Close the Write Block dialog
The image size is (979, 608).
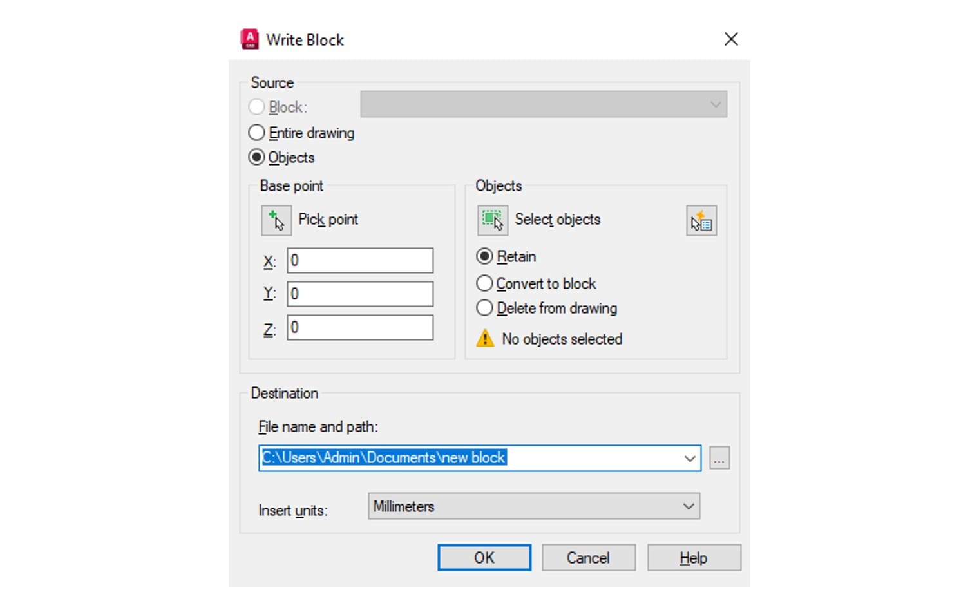coord(731,39)
